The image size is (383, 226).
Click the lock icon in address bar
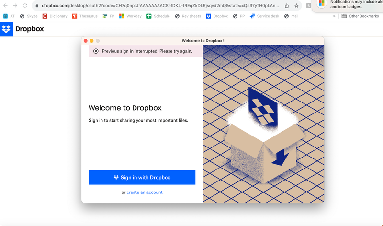click(37, 6)
